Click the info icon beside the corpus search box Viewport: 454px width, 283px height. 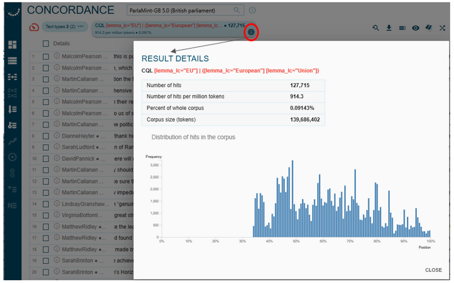coord(252,9)
